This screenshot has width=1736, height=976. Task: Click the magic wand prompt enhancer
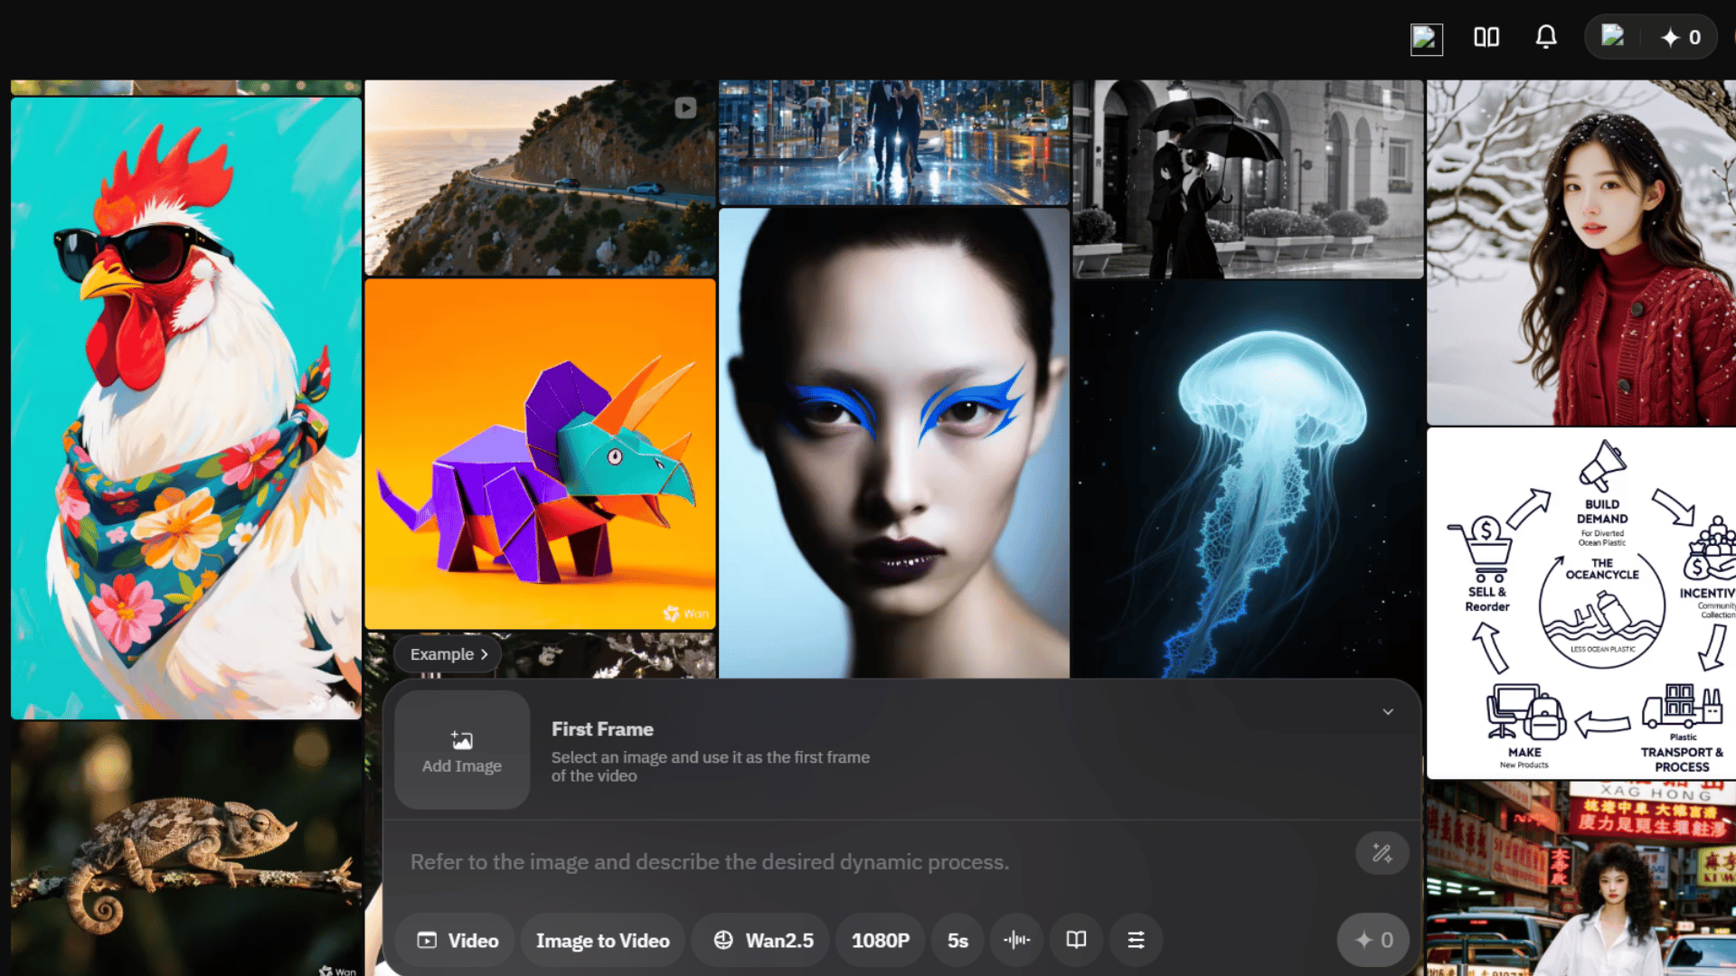click(1382, 853)
